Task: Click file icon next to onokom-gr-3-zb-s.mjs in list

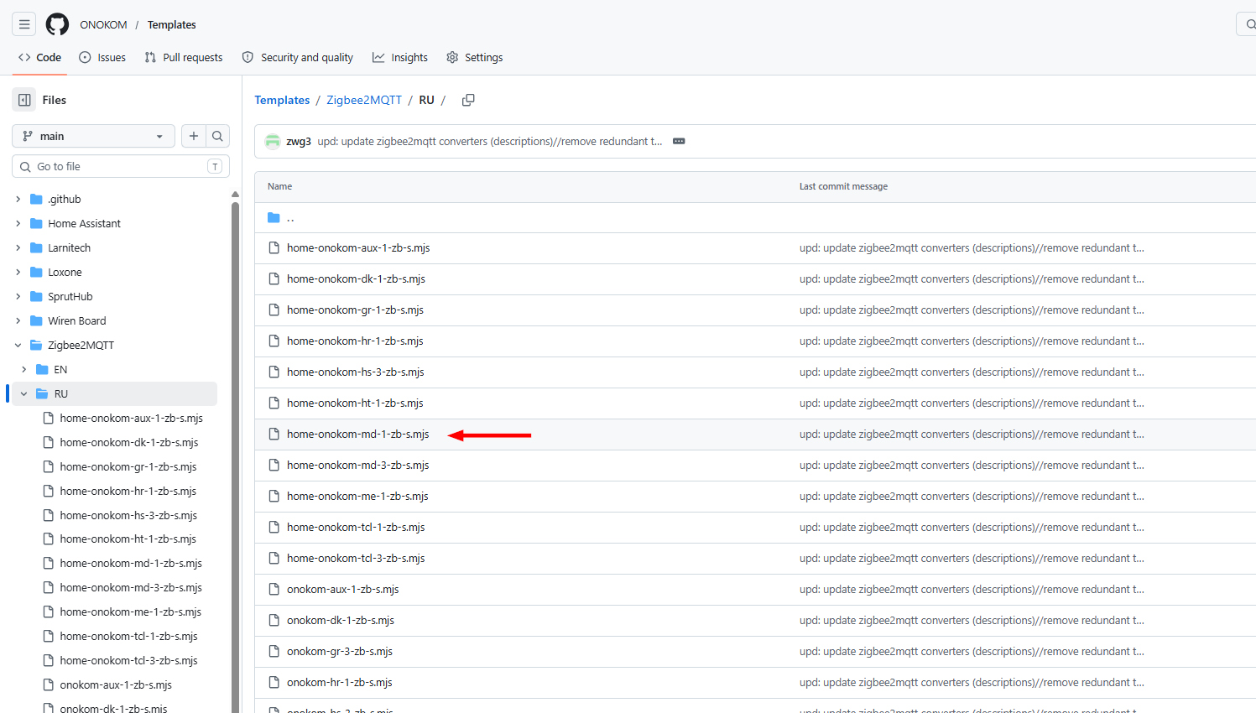Action: coord(274,652)
